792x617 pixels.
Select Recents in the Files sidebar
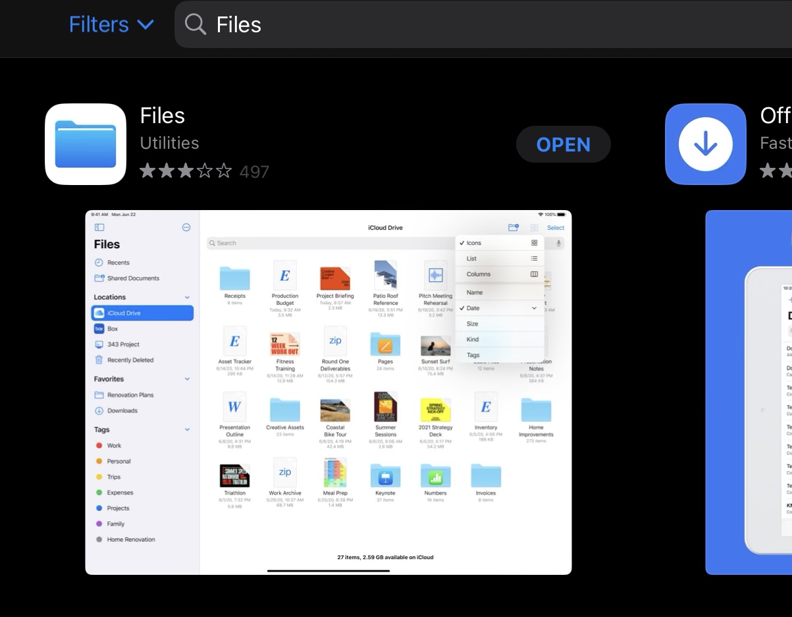tap(119, 263)
